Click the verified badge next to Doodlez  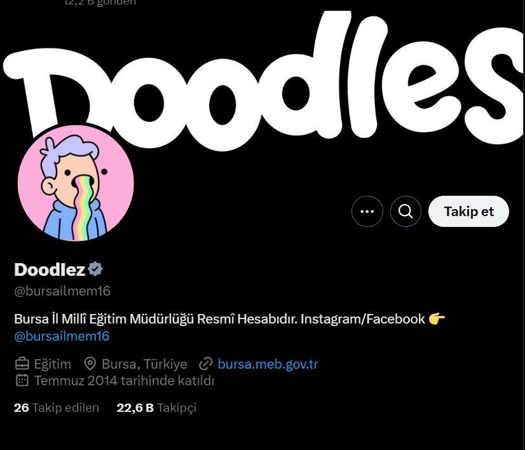click(x=95, y=269)
